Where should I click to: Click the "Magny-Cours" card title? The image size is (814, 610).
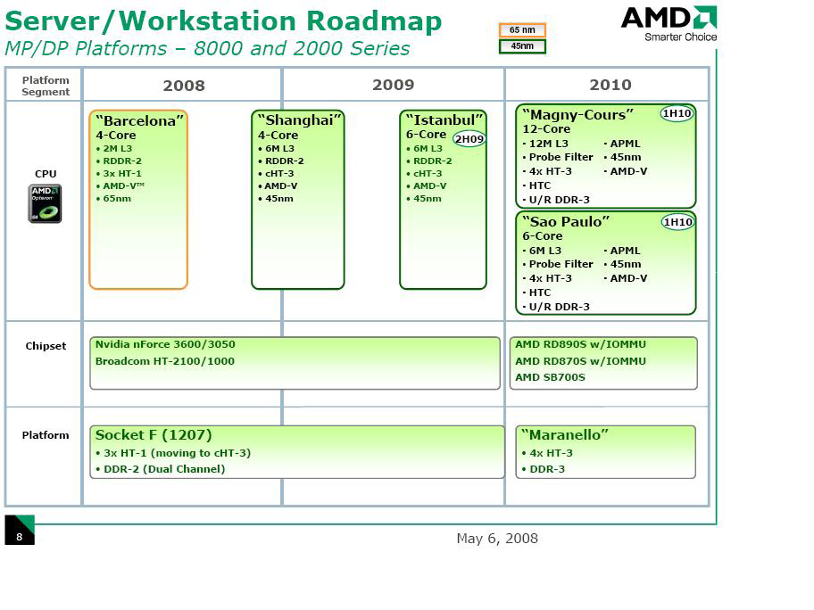click(x=578, y=115)
